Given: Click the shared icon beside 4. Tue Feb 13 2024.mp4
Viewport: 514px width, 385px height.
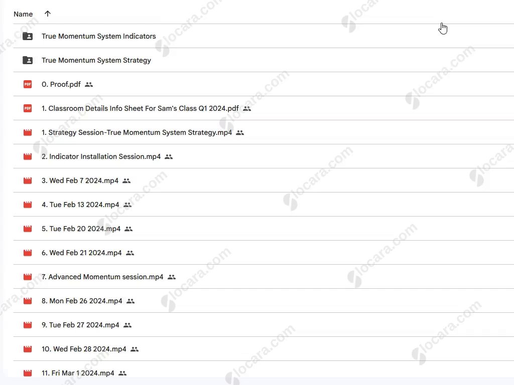Looking at the screenshot, I should point(127,205).
